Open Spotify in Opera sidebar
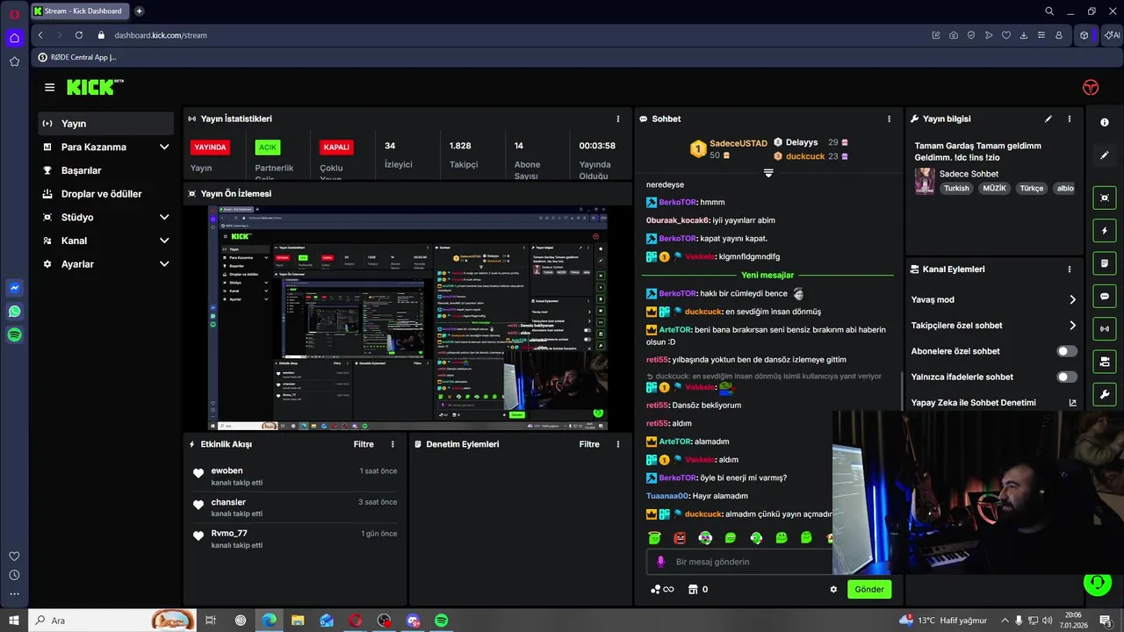The height and width of the screenshot is (632, 1124). 14,335
